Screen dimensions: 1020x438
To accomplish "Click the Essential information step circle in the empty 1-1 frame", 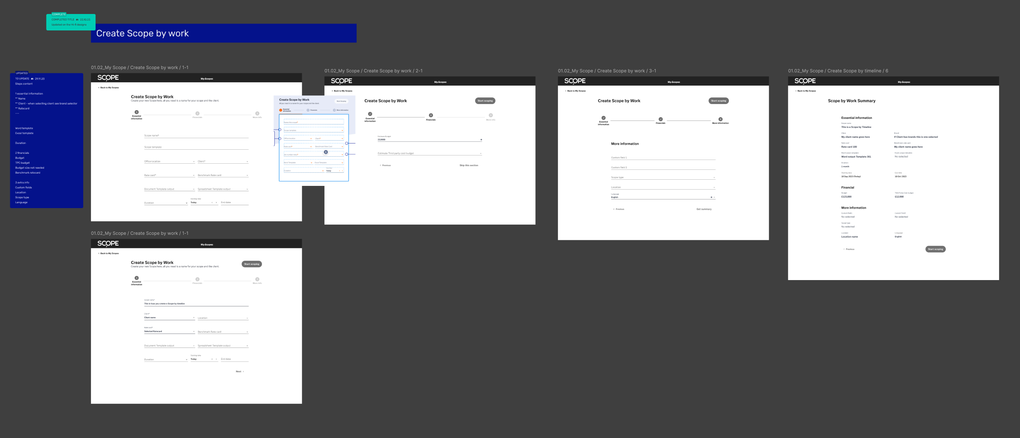I will click(137, 112).
